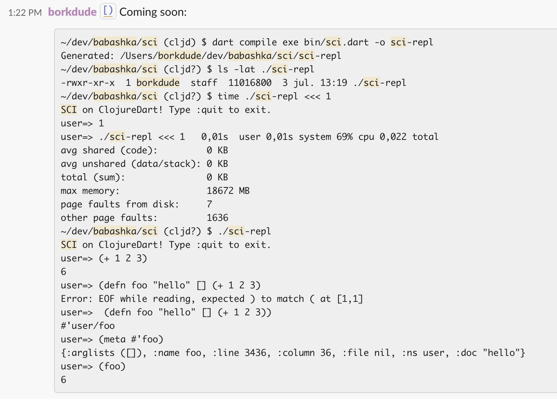Click the 'dart compile exe bin/sci.dart' command line
This screenshot has height=408, width=557.
247,42
